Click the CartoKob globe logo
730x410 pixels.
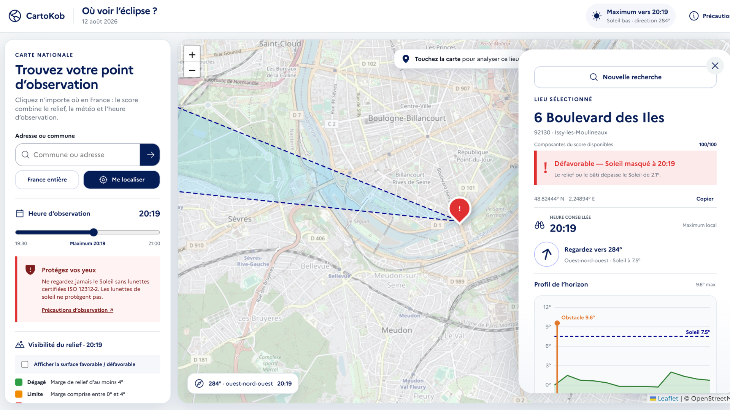coord(15,16)
